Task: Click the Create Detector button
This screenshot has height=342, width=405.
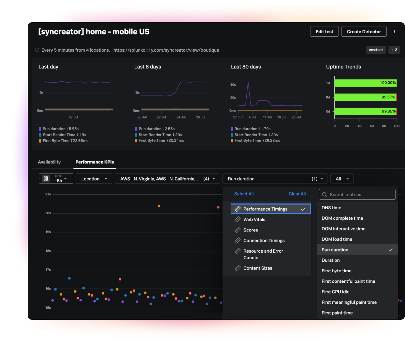Action: coord(364,31)
